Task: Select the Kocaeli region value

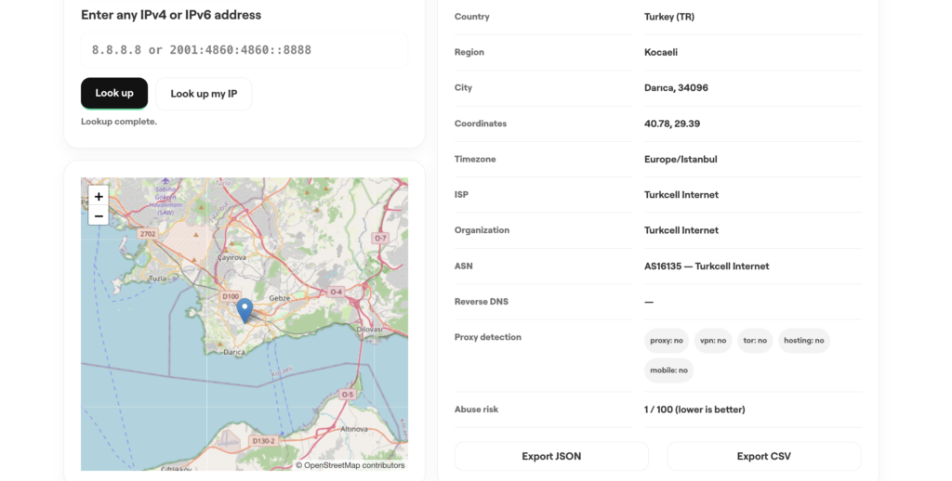Action: coord(661,52)
